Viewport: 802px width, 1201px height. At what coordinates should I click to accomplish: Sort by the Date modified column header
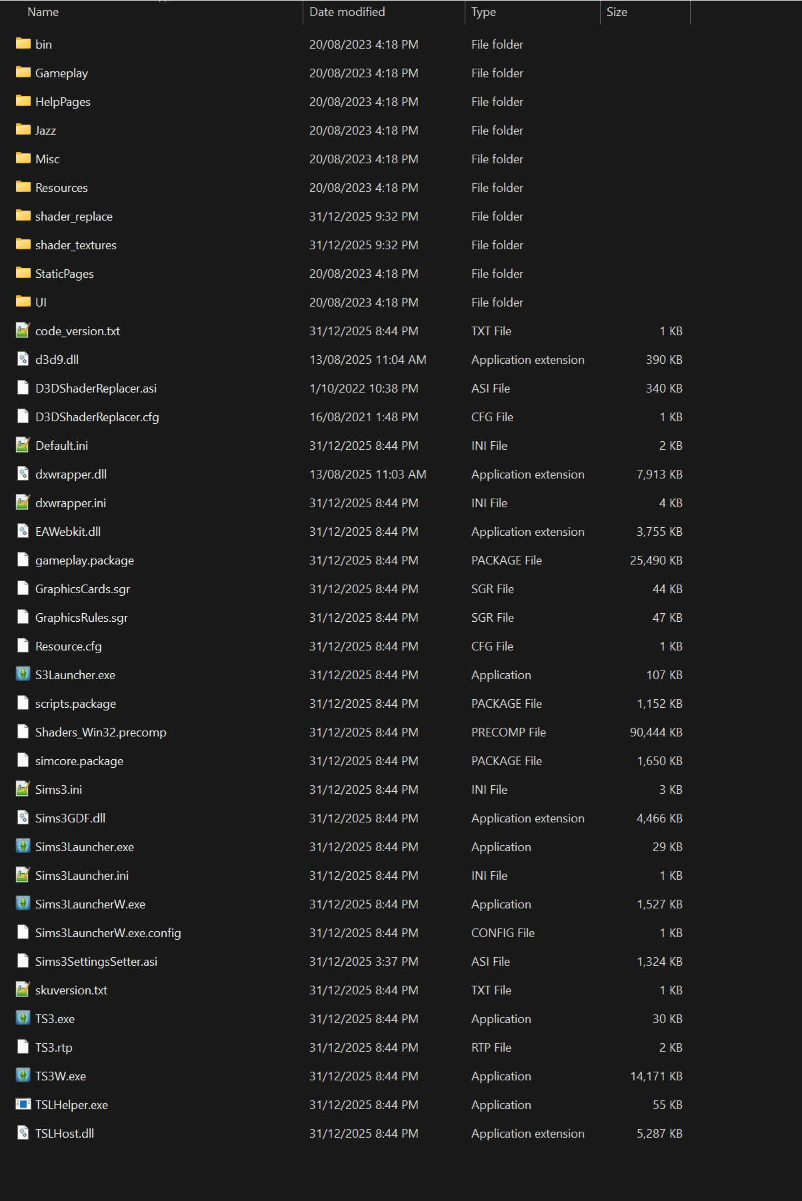tap(347, 12)
